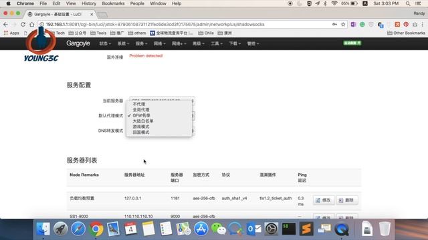
Task: Click the Problem detected! status text
Action: pyautogui.click(x=146, y=56)
